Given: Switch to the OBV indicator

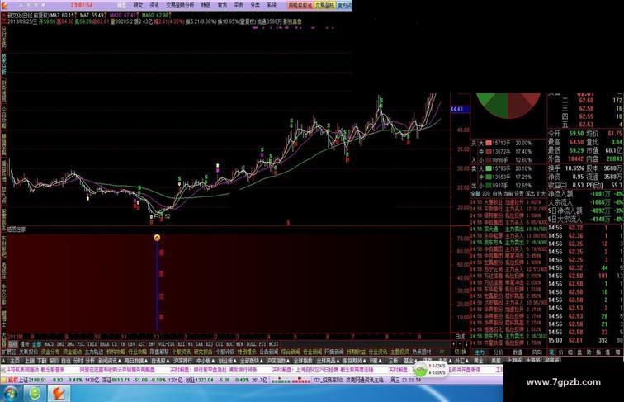Looking at the screenshot, I should click(131, 344).
